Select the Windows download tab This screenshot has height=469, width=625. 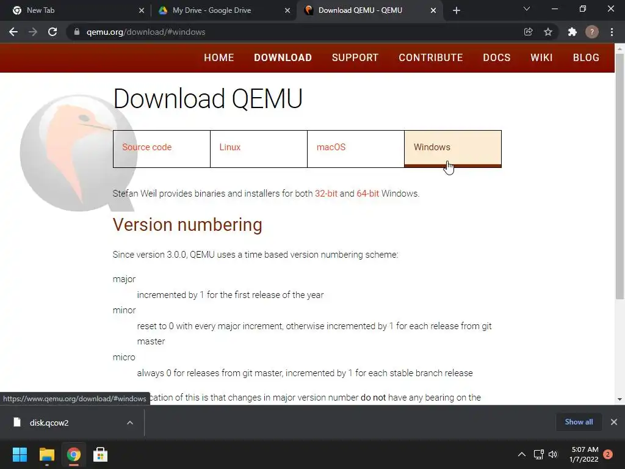(453, 149)
